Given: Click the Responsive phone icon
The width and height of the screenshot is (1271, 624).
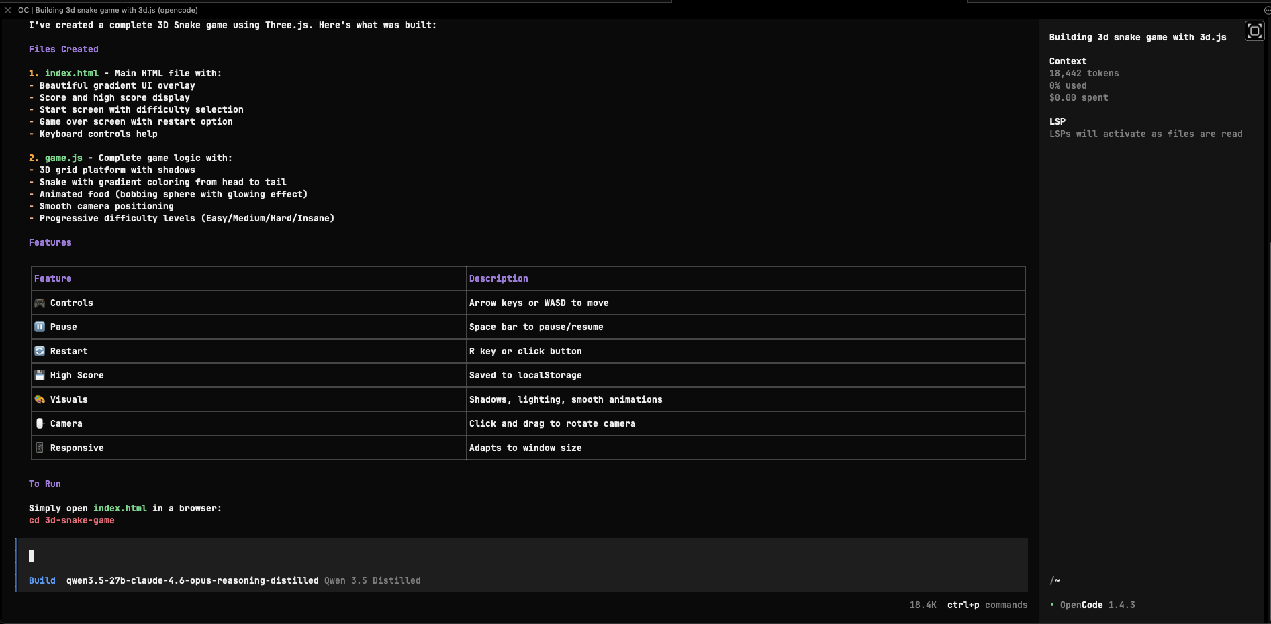Looking at the screenshot, I should 40,448.
